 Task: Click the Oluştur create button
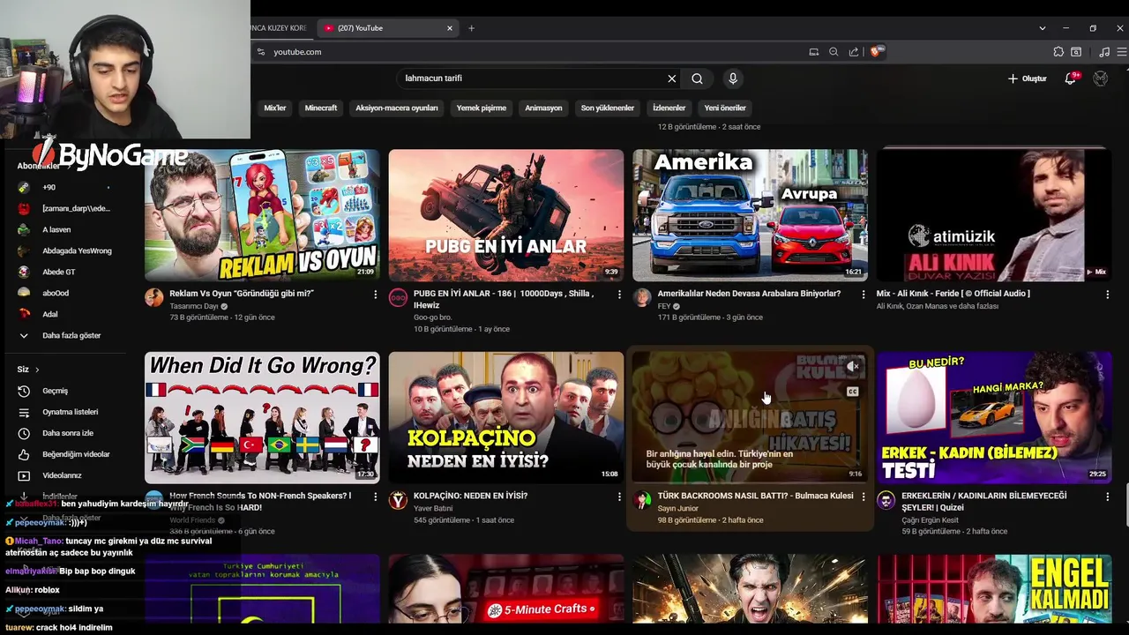1028,78
